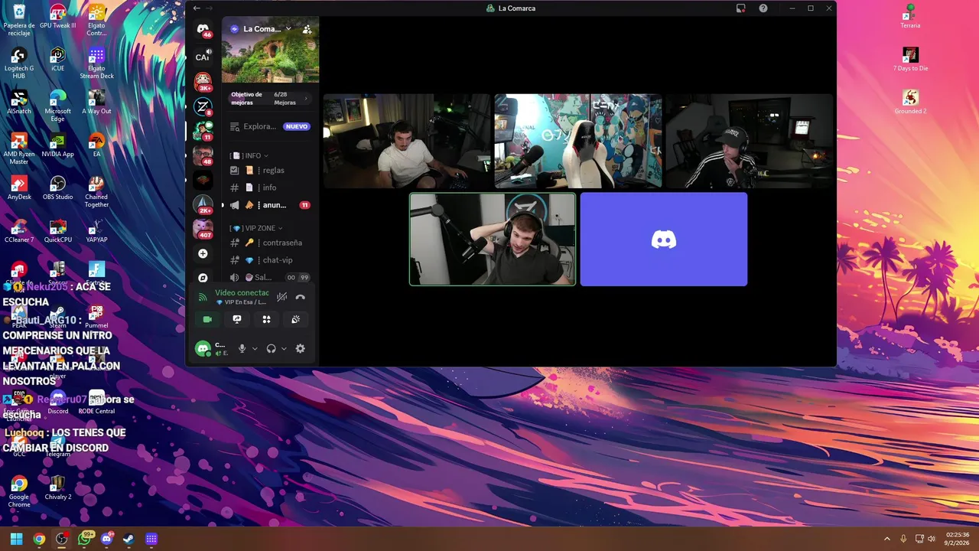Open Discover servers compass icon
The width and height of the screenshot is (979, 551).
click(x=203, y=278)
